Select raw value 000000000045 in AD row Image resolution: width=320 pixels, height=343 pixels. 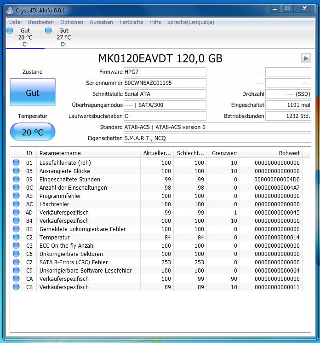277,212
